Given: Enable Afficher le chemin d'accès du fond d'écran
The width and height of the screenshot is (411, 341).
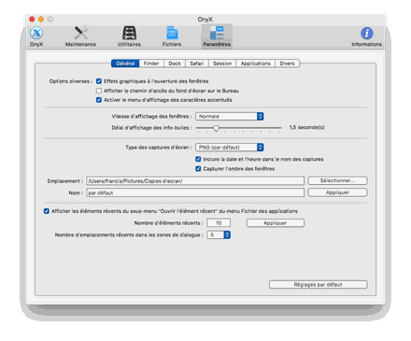Looking at the screenshot, I should tap(99, 91).
